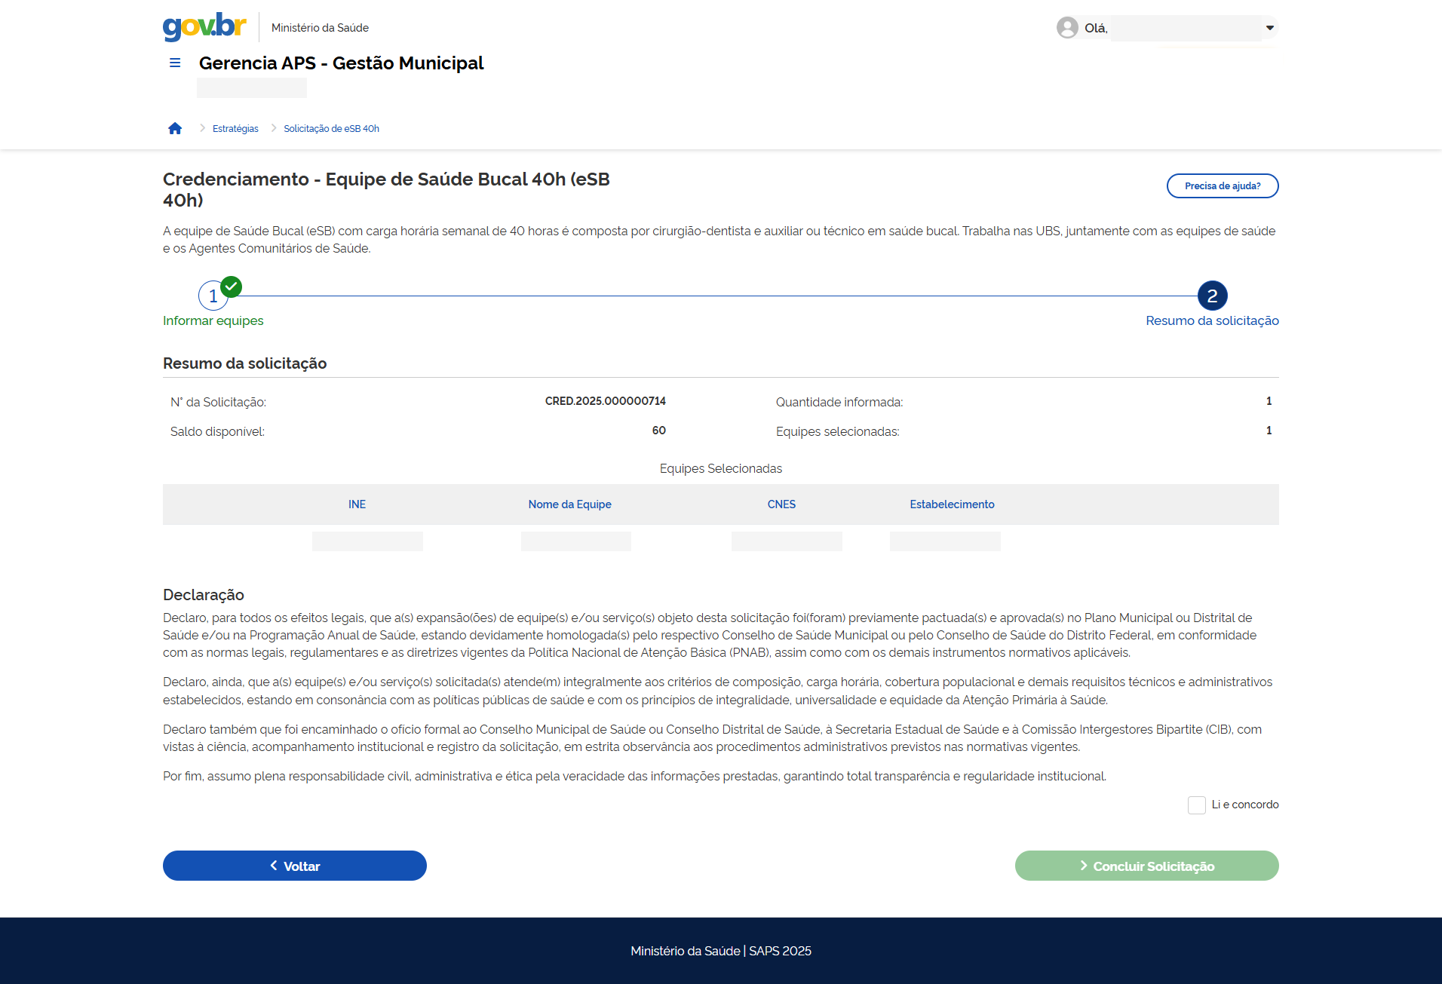Check the 'Li e concordo' checkbox
The image size is (1442, 984).
click(x=1196, y=805)
